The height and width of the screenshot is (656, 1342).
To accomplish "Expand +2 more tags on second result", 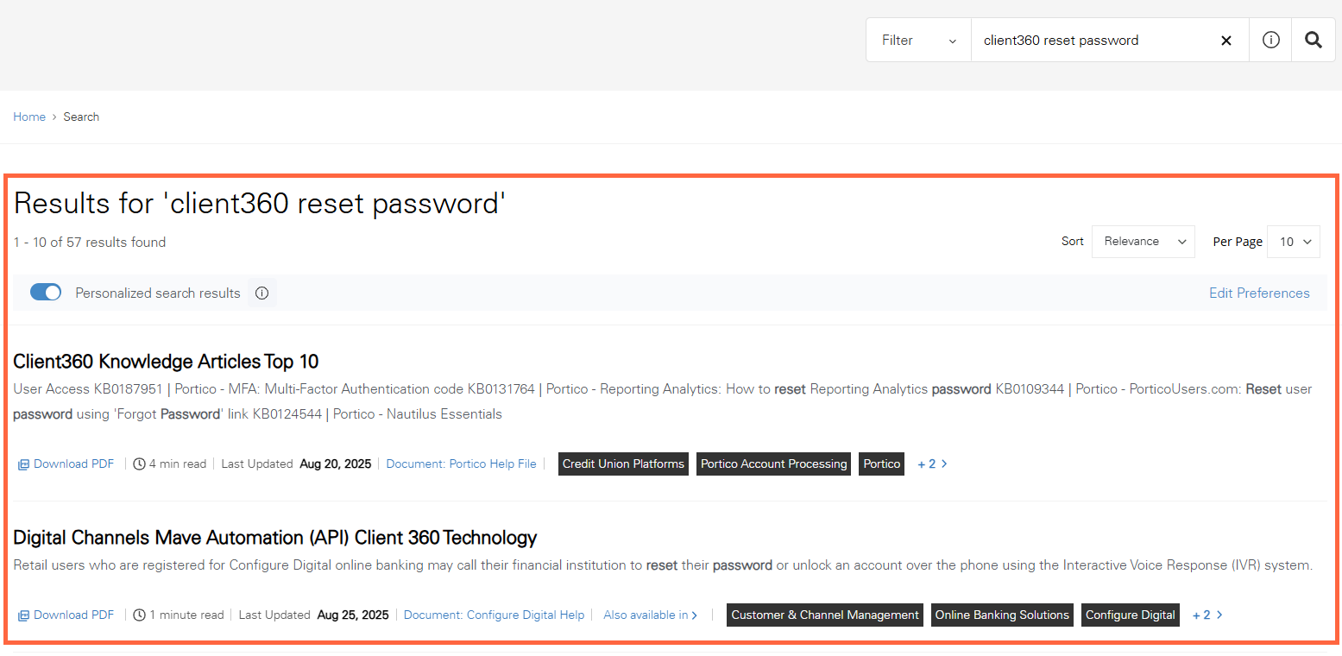I will (x=1207, y=615).
